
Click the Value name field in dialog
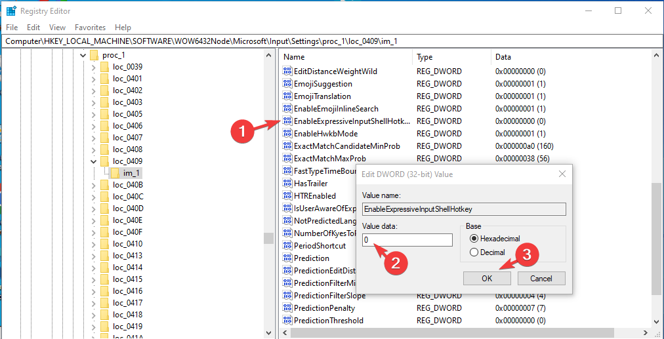click(x=464, y=209)
